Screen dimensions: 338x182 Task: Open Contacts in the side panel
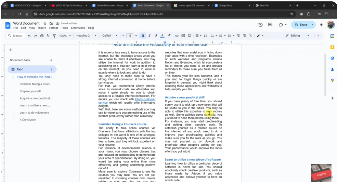point(332,69)
